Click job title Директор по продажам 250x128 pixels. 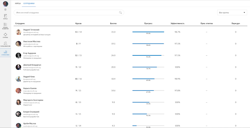coord(32,81)
